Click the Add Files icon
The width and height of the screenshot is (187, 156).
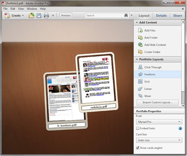click(140, 30)
